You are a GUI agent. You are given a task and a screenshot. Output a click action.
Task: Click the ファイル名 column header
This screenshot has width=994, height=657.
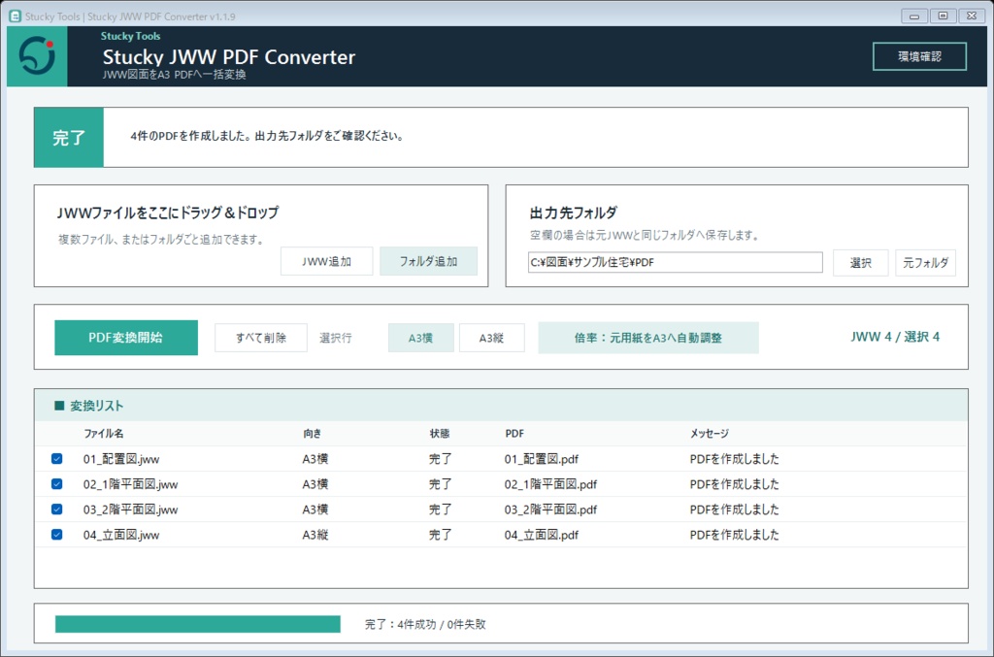tap(104, 434)
